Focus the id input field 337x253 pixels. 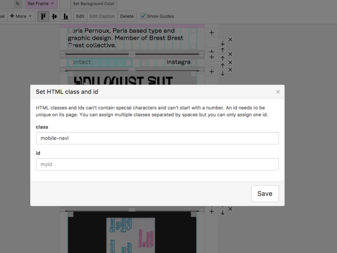coord(157,164)
